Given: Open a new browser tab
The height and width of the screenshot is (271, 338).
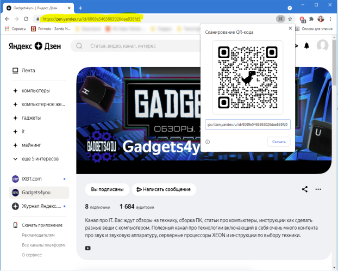Looking at the screenshot, I should [80, 8].
